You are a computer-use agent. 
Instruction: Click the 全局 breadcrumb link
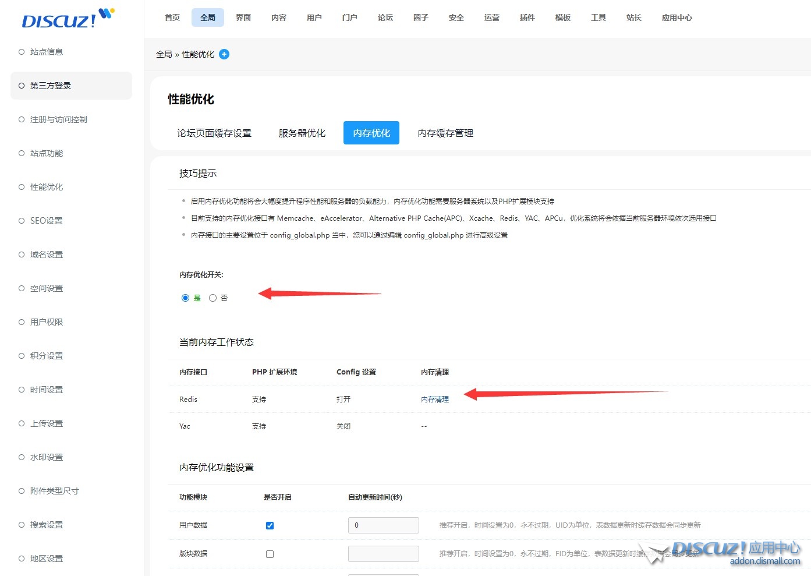164,54
